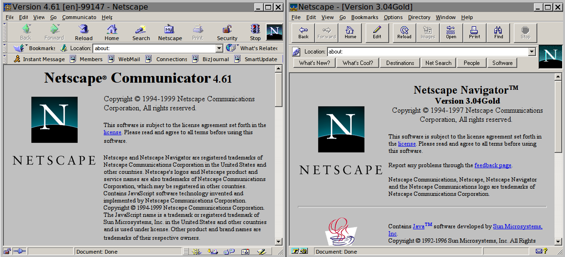Follow the Sun Microsystems link
This screenshot has width=565, height=257.
[517, 227]
